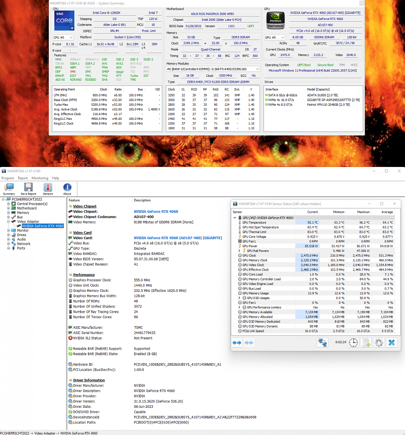Click the GPU Power lightning icon
The image size is (405, 435).
point(240,246)
